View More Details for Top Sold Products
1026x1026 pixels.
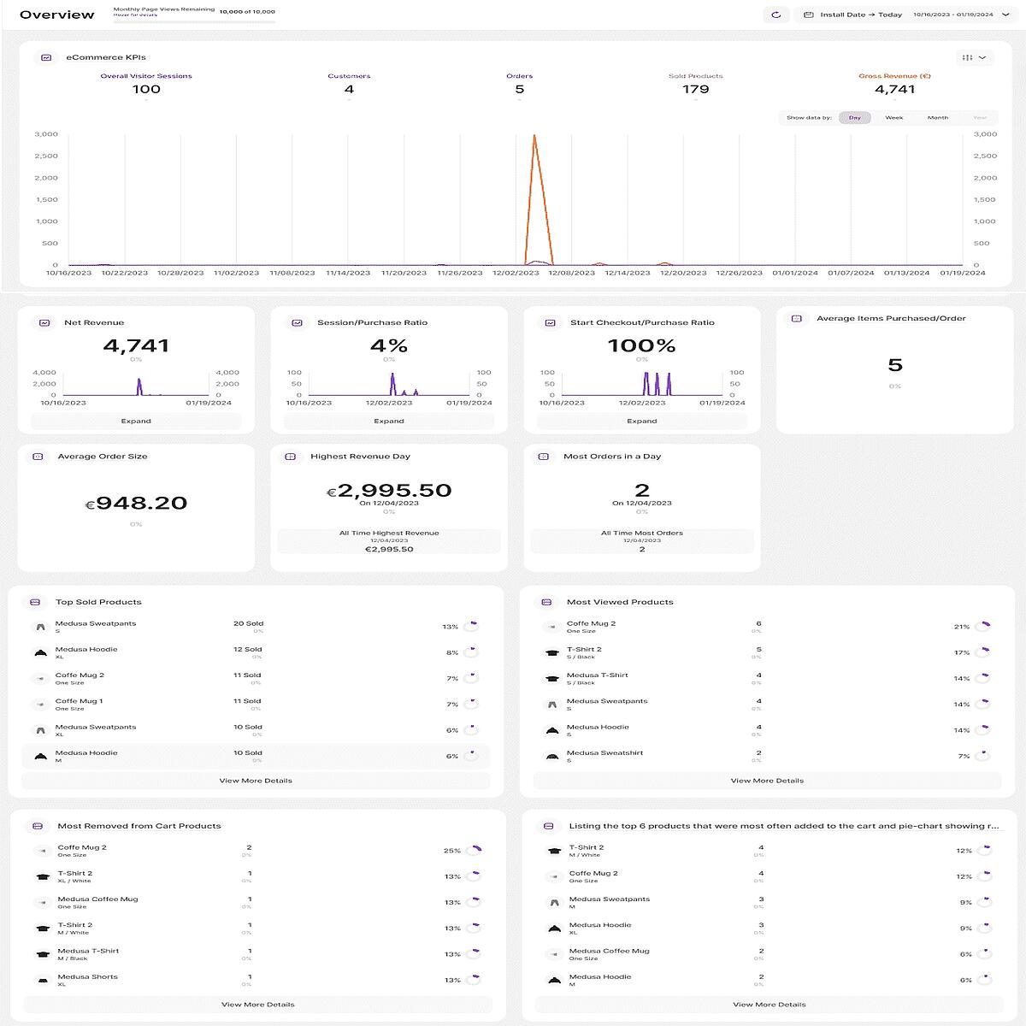[256, 781]
